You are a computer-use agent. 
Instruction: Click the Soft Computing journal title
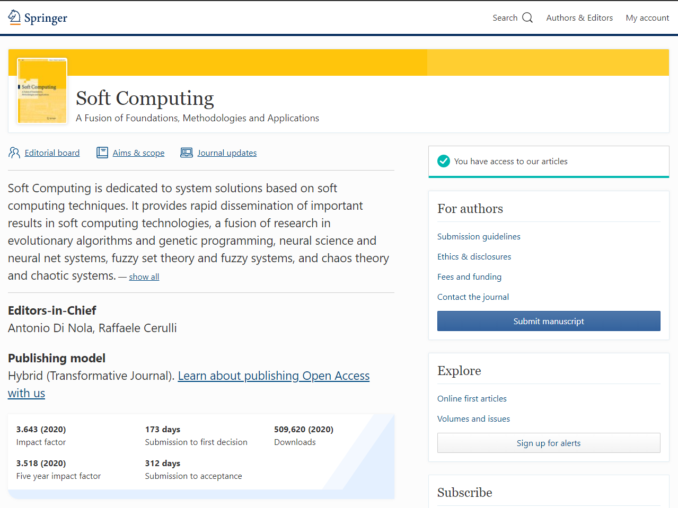click(145, 99)
